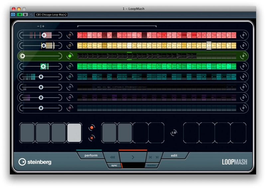Image resolution: width=266 pixels, height=188 pixels.
Task: Click the loop range bracket above the tracks
Action: pos(117,26)
